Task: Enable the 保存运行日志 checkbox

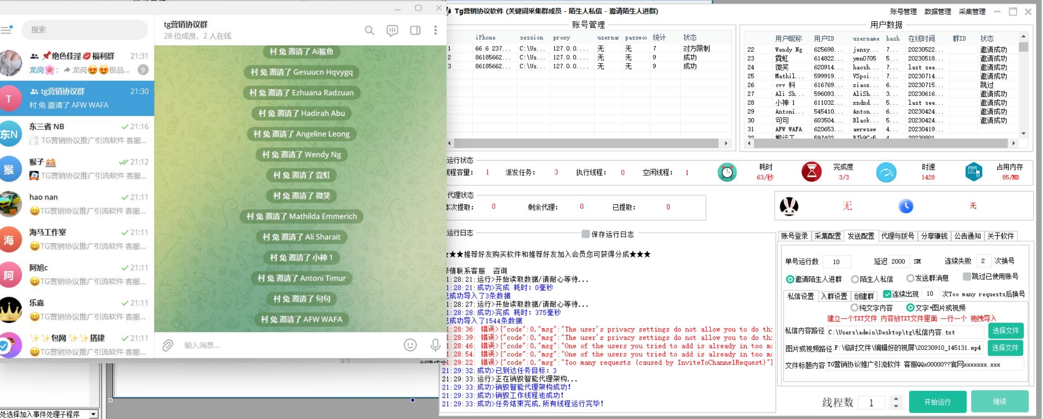Action: coord(585,234)
